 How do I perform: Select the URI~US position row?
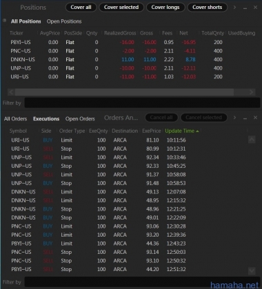[x=131, y=76]
